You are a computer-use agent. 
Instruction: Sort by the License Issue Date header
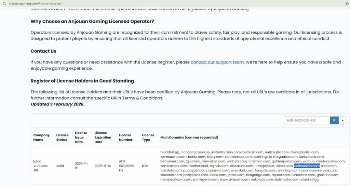[81, 138]
